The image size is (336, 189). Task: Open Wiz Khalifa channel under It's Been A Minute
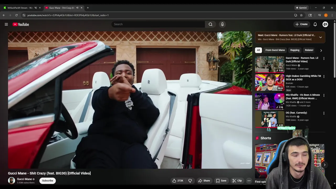[x=291, y=102]
